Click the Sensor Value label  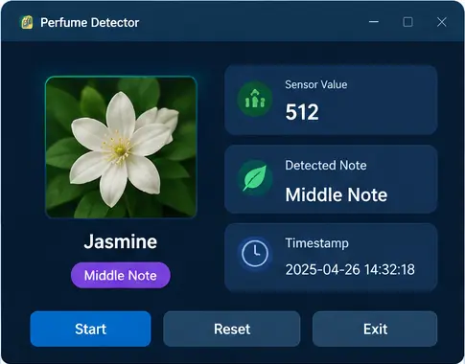click(x=316, y=84)
